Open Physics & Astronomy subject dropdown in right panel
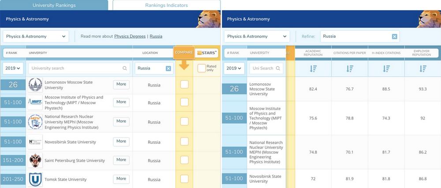The width and height of the screenshot is (441, 188). tap(257, 36)
